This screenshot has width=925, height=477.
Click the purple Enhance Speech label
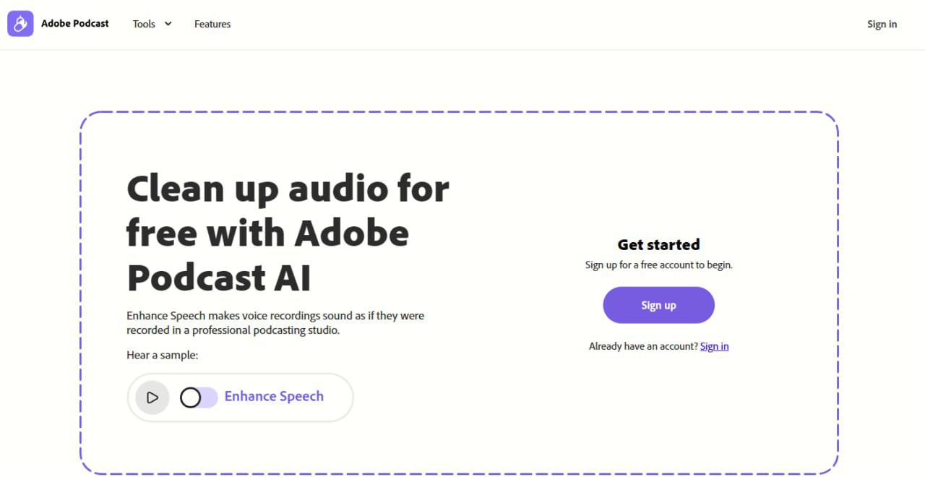point(274,396)
